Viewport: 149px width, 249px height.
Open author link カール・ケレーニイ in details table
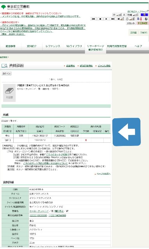pyautogui.click(x=39, y=211)
